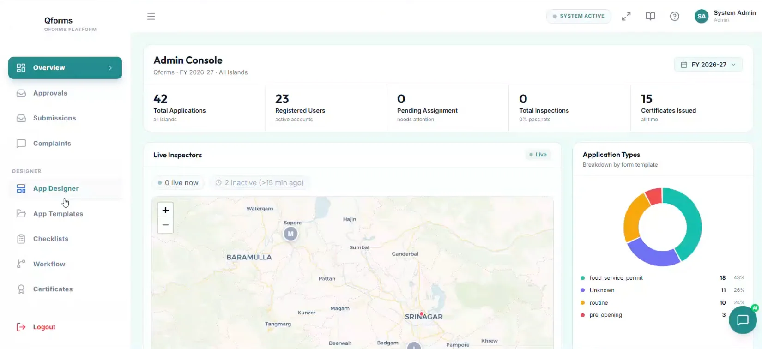
Task: Click the 2 inactive inspectors chip
Action: pyautogui.click(x=260, y=183)
